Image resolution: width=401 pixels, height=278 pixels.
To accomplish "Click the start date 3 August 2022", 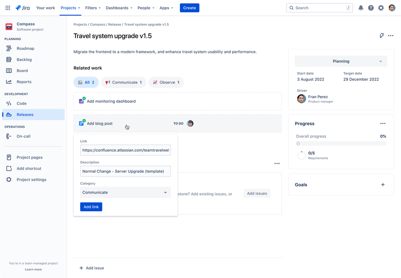I will tap(310, 79).
